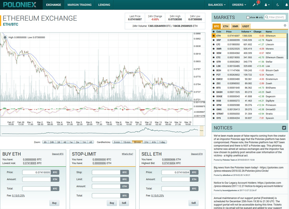
Task: Select 15-min candlesticks
Action: coord(127,142)
